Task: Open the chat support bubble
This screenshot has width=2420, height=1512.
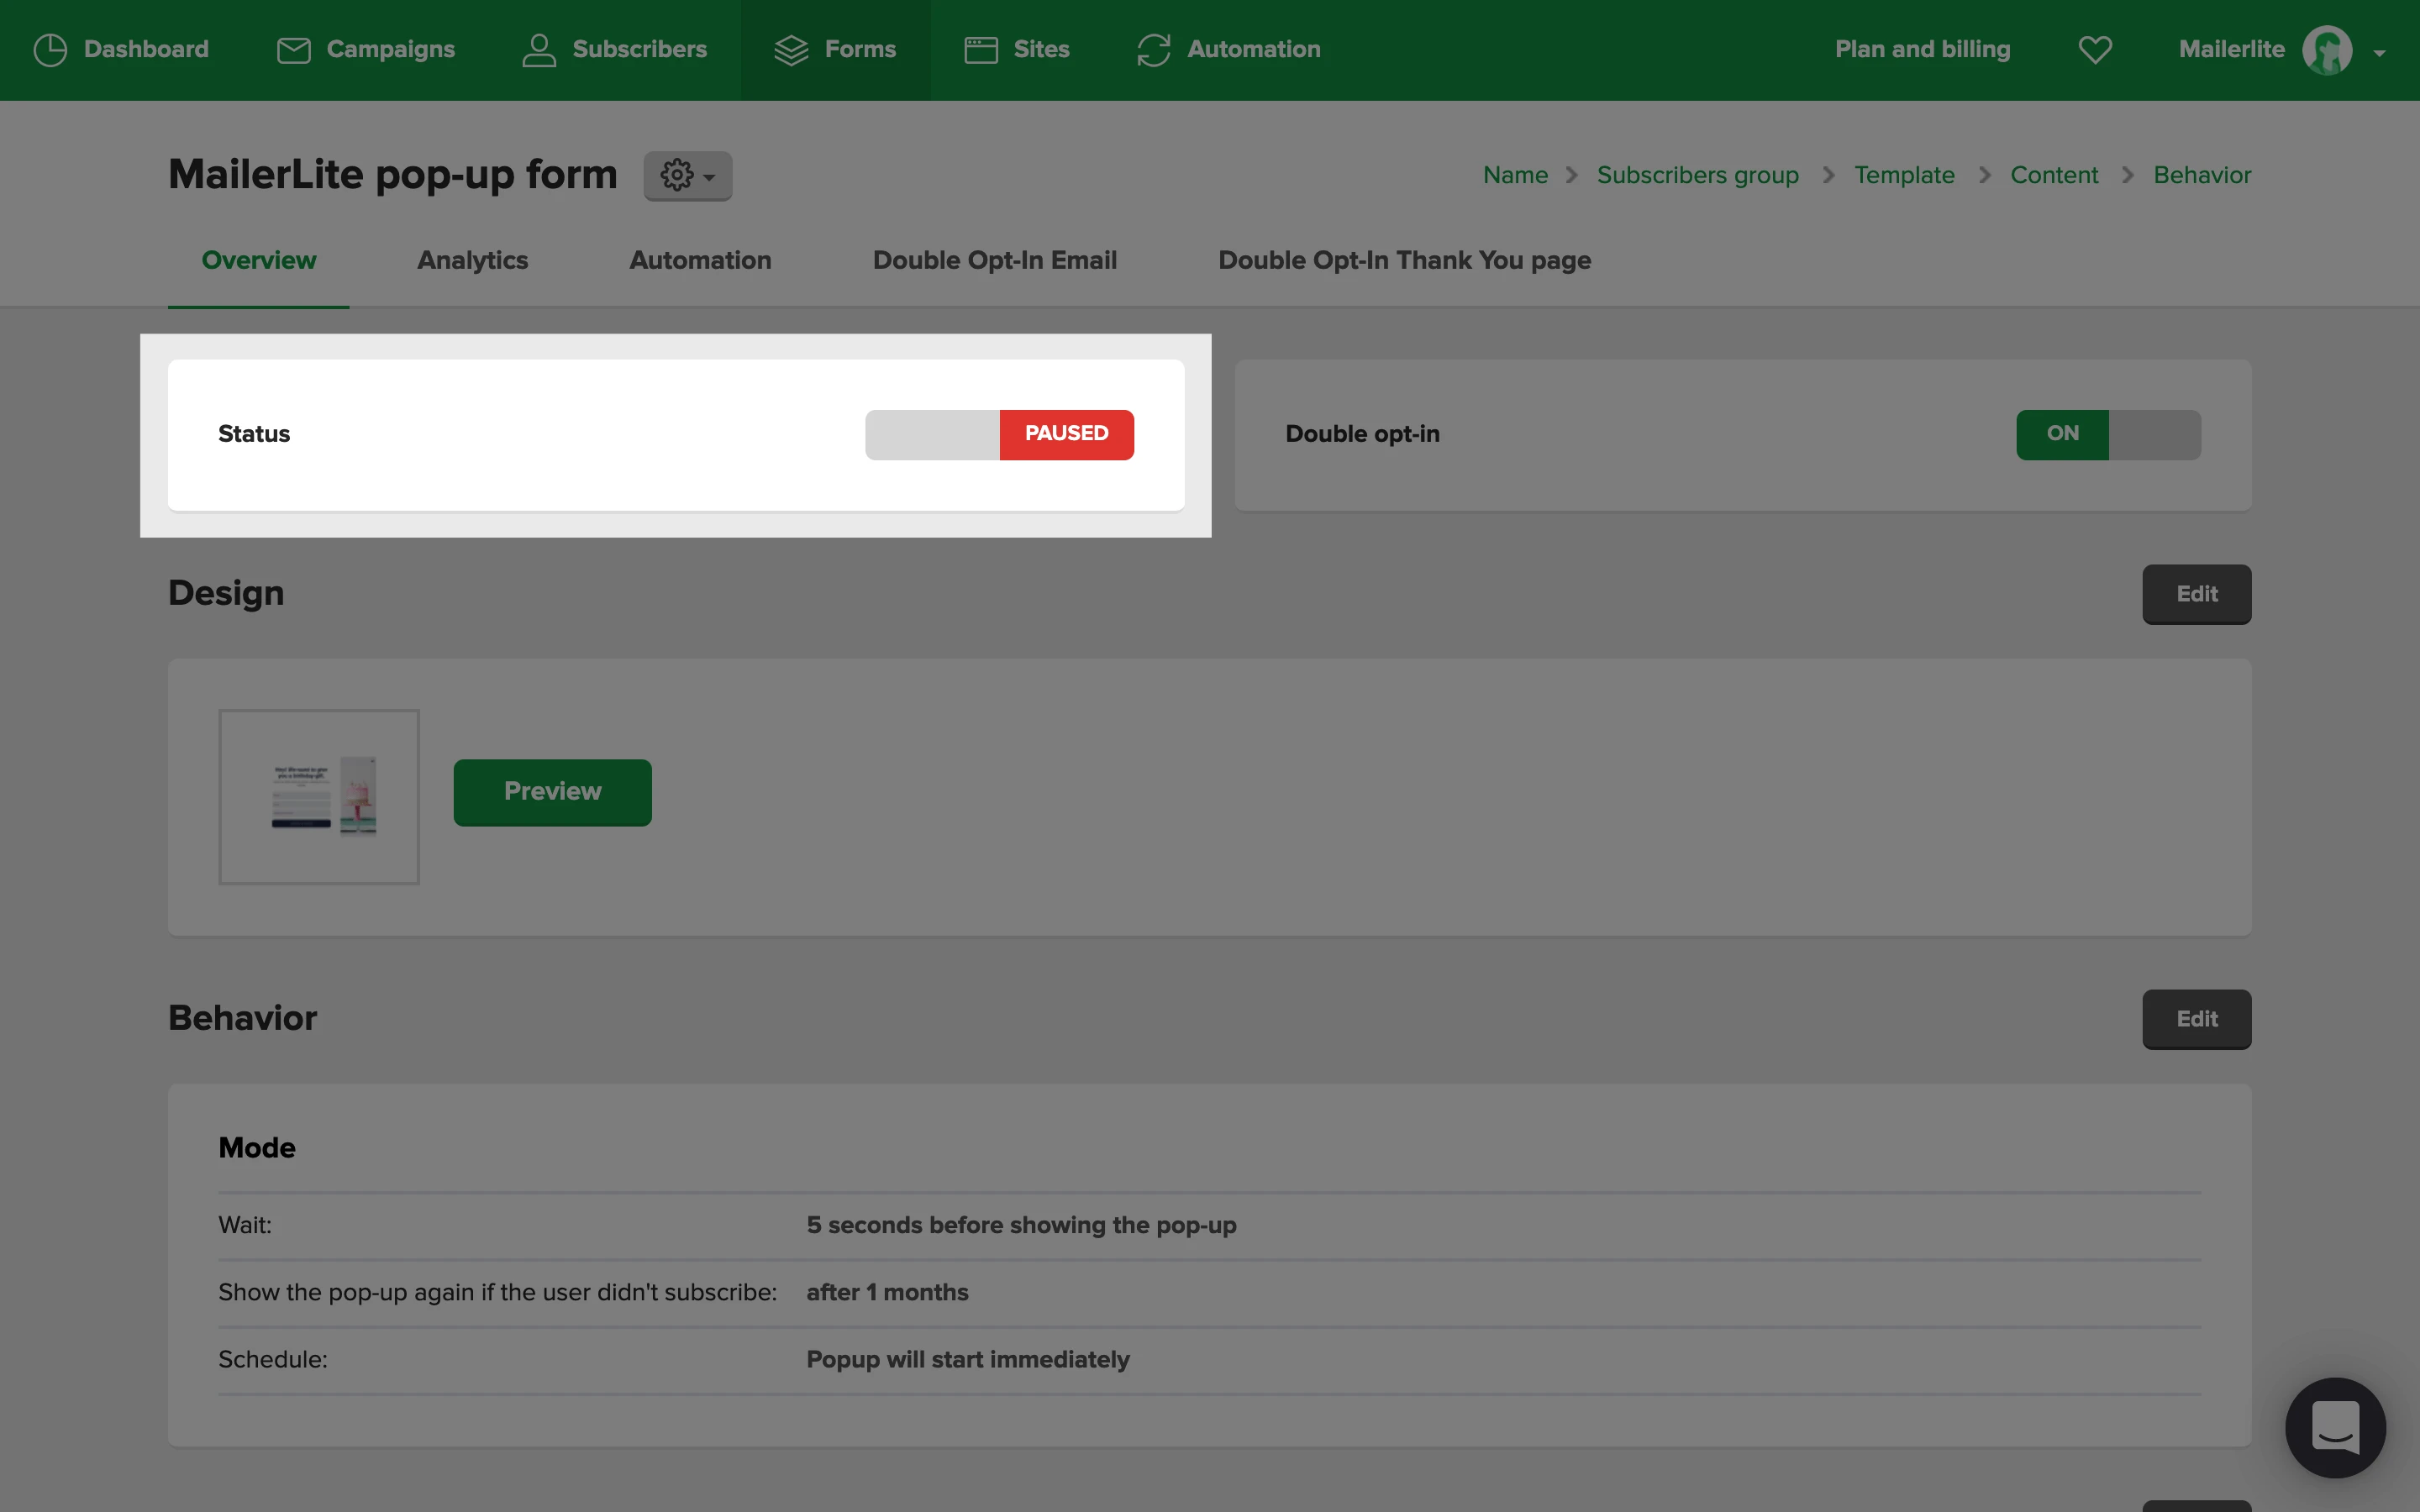Action: pyautogui.click(x=2335, y=1427)
